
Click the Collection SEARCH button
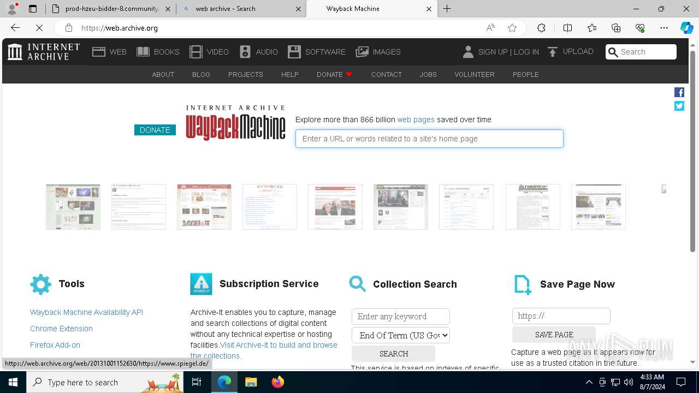[394, 354]
